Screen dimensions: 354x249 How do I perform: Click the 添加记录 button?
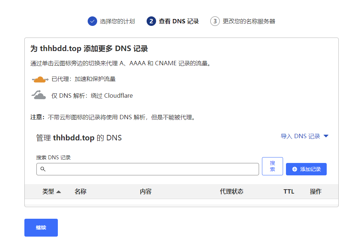click(x=306, y=169)
